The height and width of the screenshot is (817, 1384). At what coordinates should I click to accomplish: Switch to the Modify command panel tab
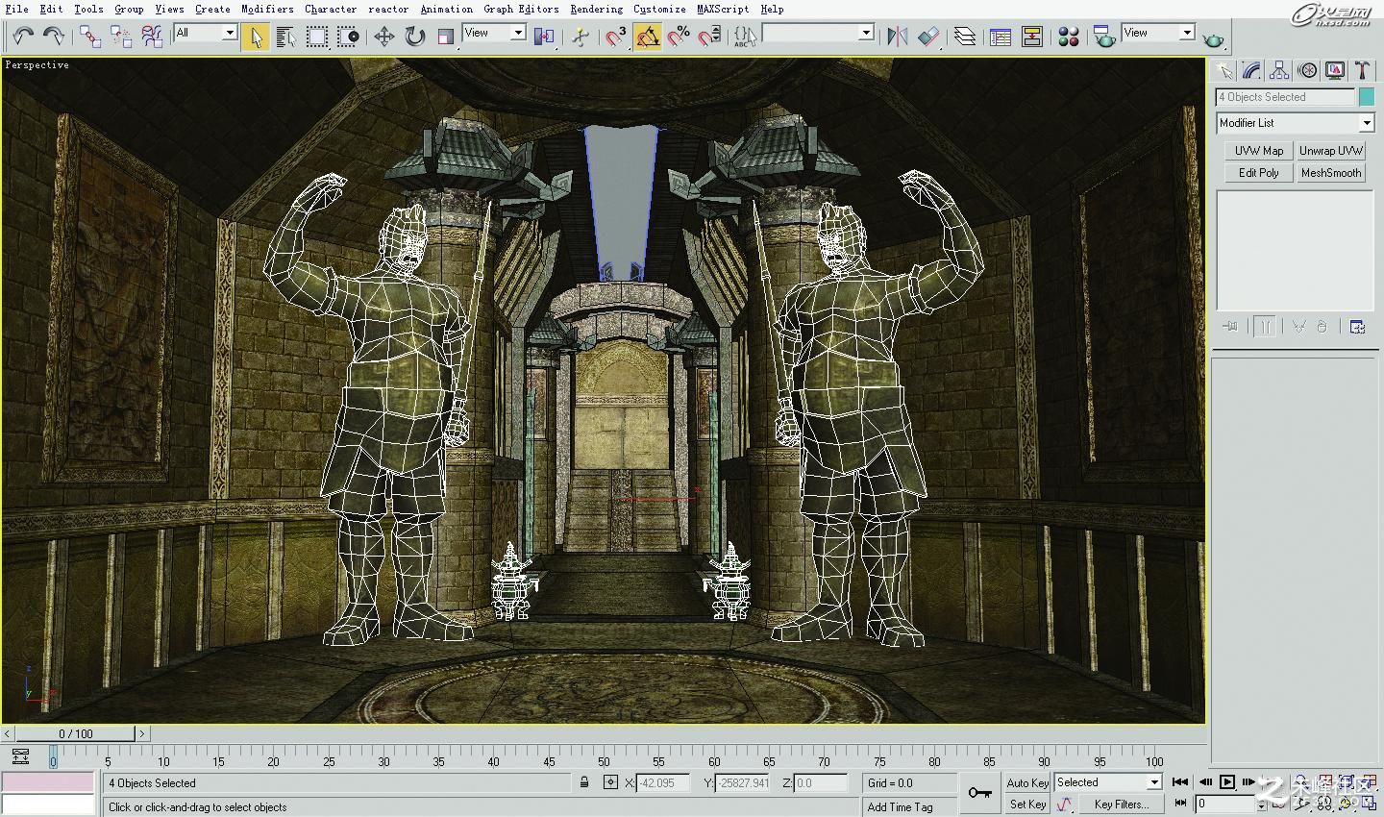click(1251, 70)
